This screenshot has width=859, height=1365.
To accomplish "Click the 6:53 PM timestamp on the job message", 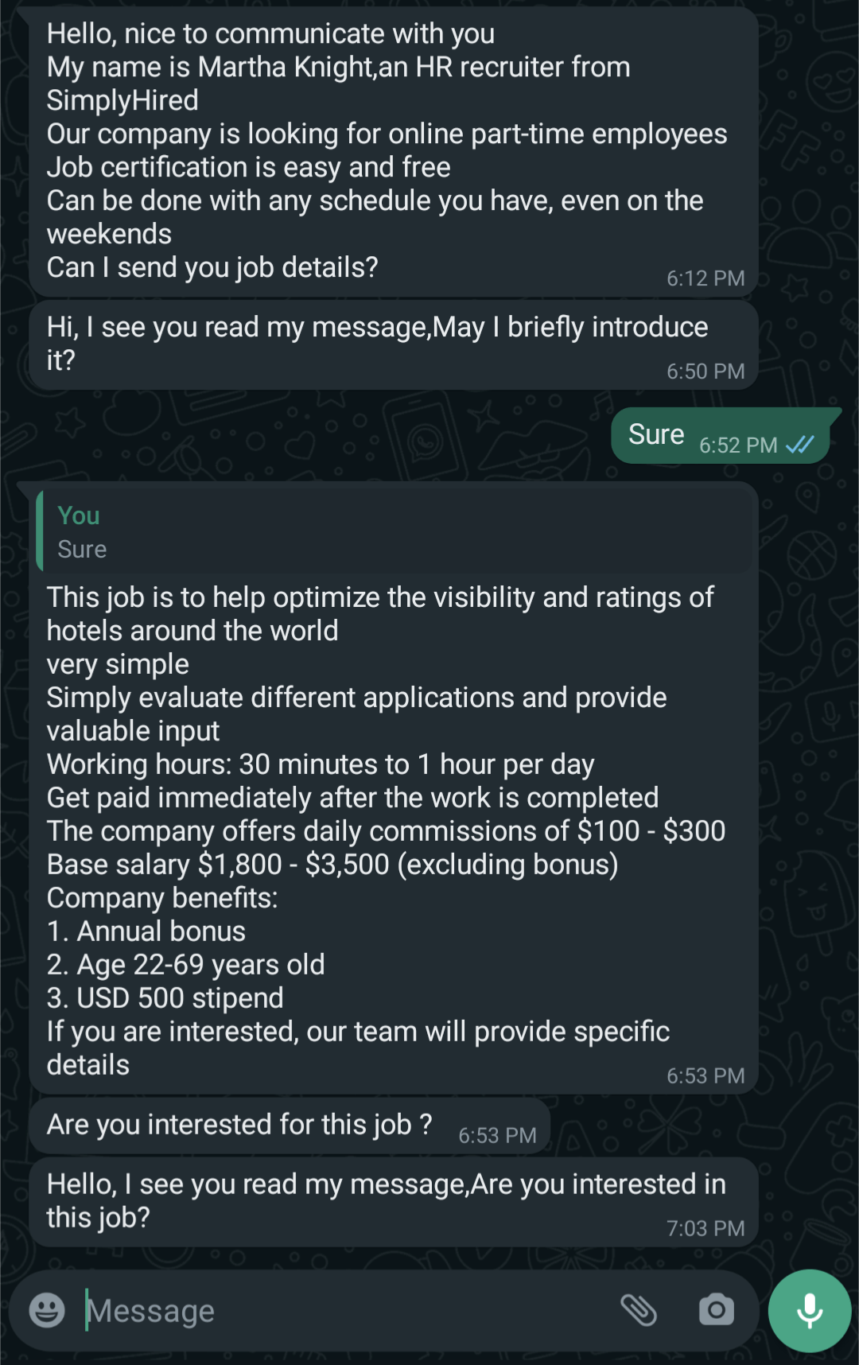I will pos(705,1075).
